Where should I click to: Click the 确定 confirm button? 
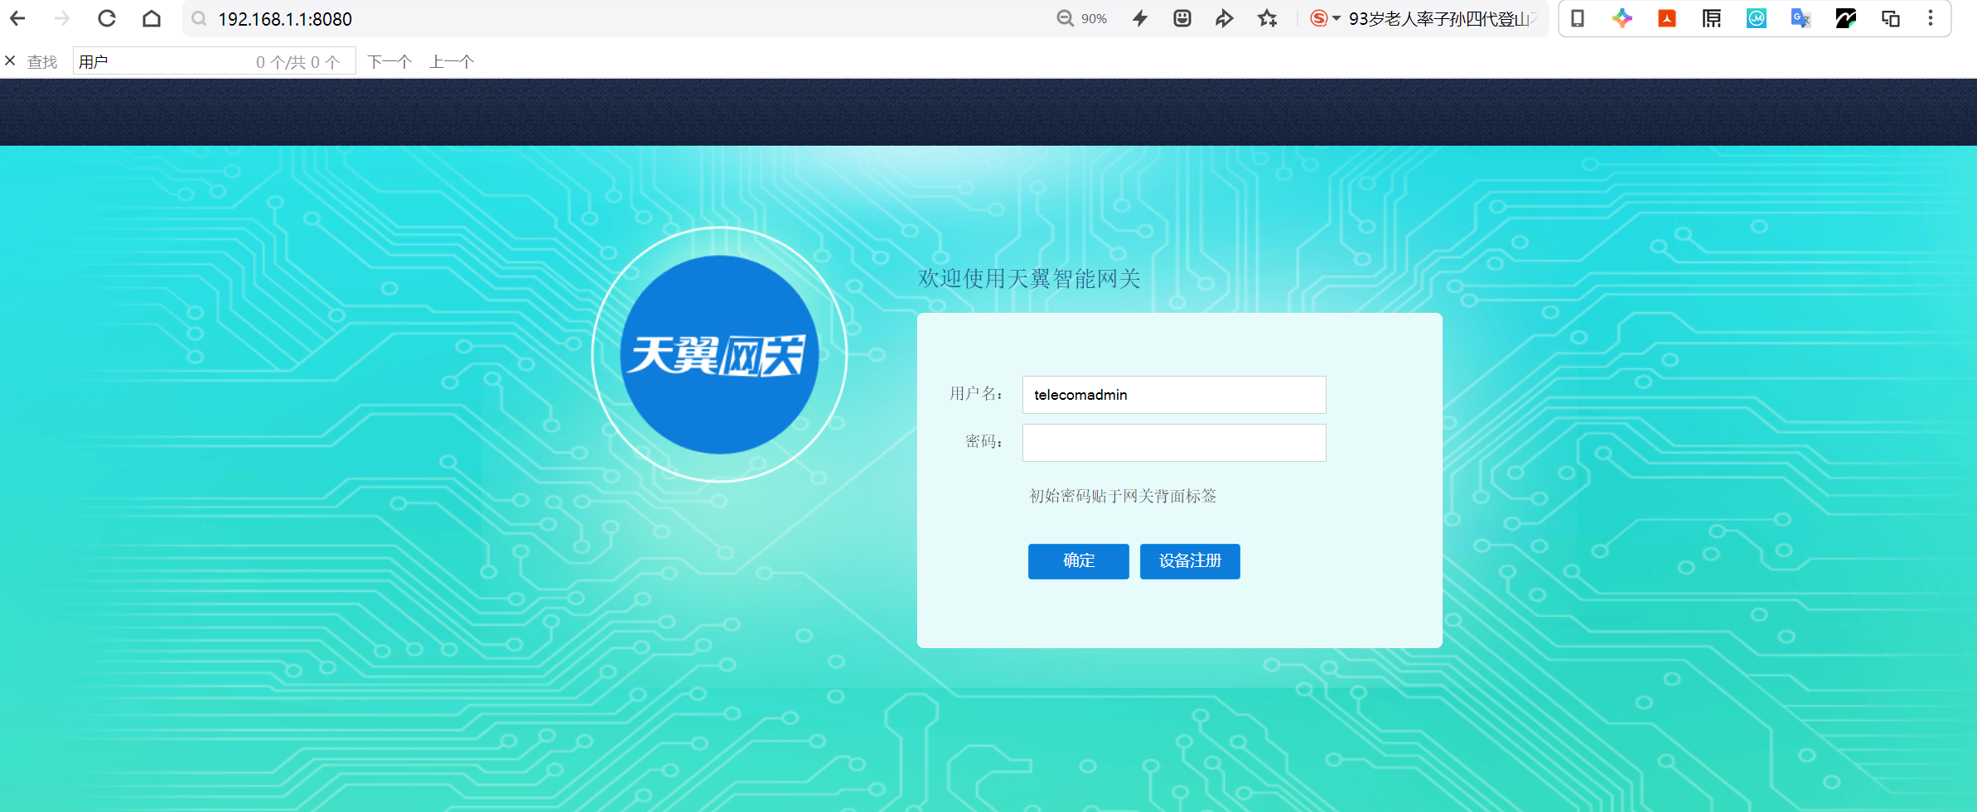pyautogui.click(x=1079, y=561)
